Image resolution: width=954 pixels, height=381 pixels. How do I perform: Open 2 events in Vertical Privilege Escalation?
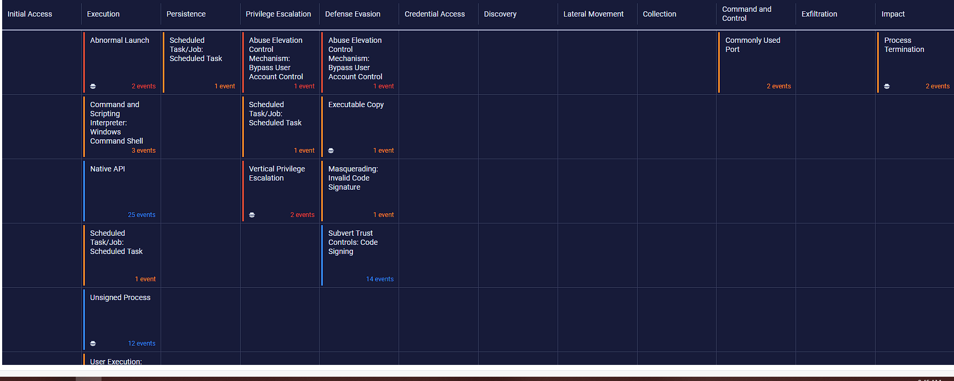(x=302, y=215)
